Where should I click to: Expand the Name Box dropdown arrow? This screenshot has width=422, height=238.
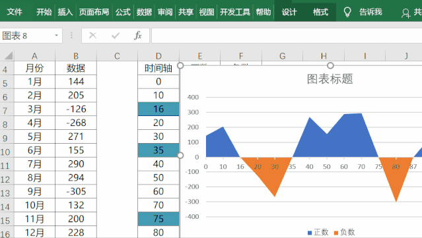click(57, 36)
